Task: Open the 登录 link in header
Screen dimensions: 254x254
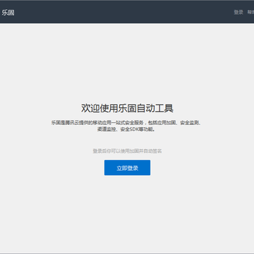Action: (x=238, y=12)
